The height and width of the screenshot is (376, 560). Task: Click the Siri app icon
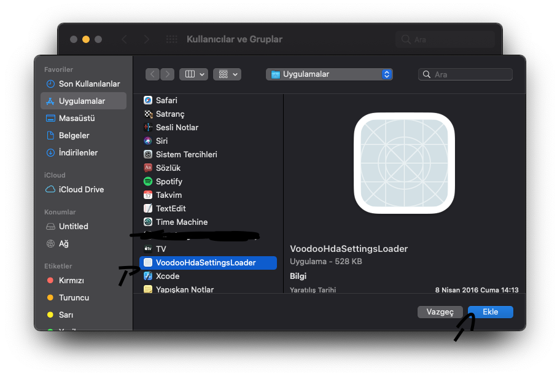(x=148, y=141)
